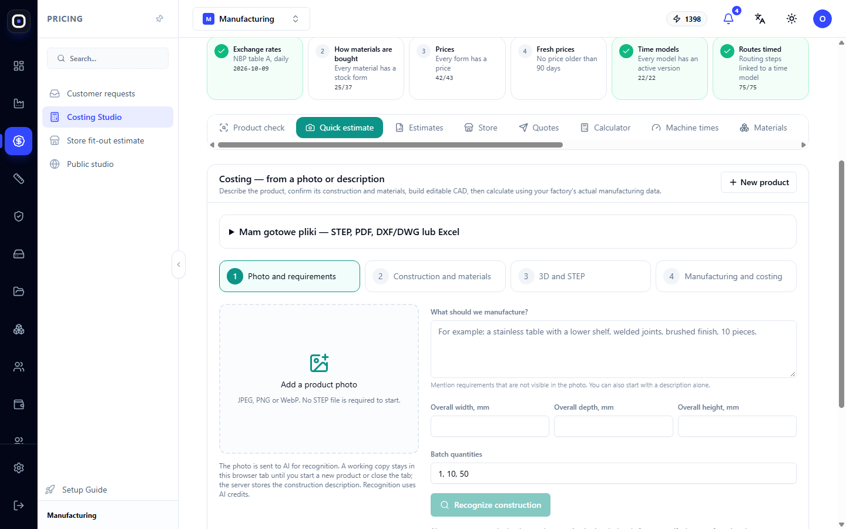Viewport: 846px width, 529px height.
Task: Open the folder icon in sidebar
Action: (x=19, y=292)
